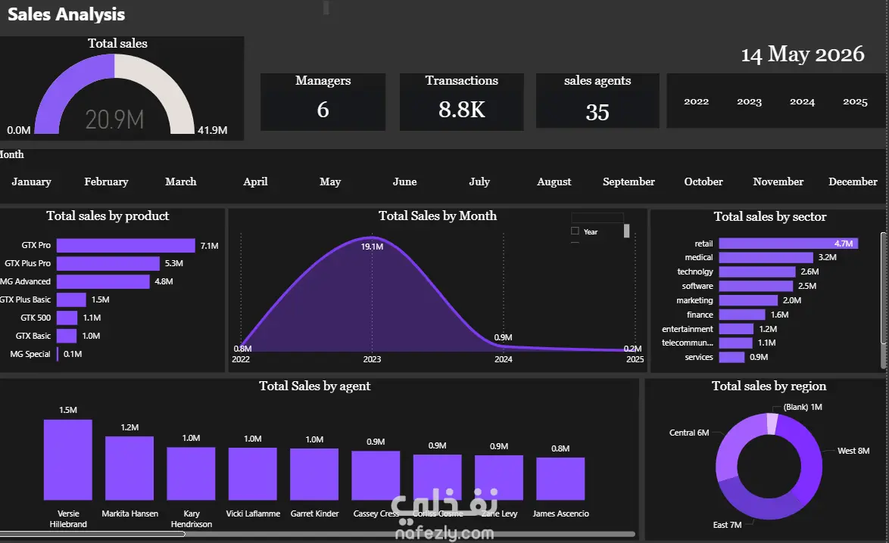This screenshot has height=543, width=889.
Task: Select January in the month slicer
Action: tap(31, 182)
